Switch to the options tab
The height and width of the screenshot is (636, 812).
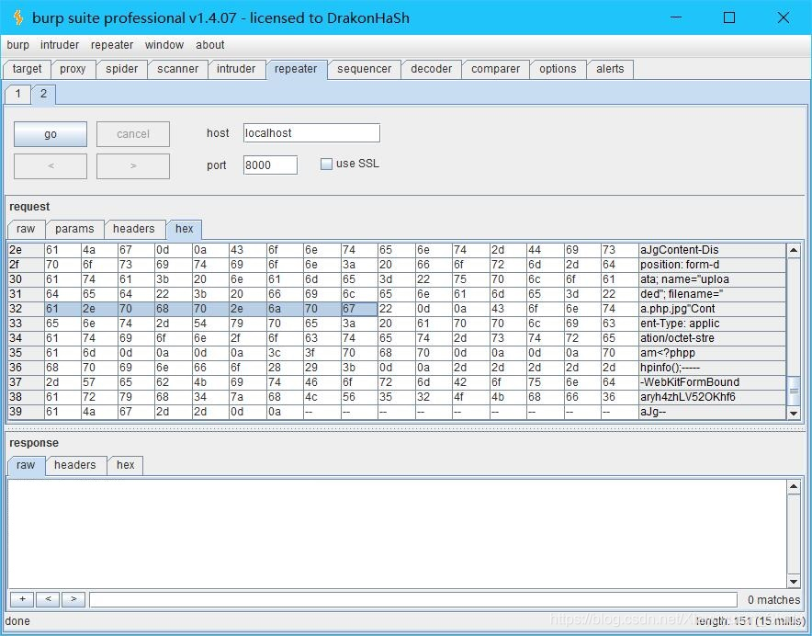[x=558, y=69]
